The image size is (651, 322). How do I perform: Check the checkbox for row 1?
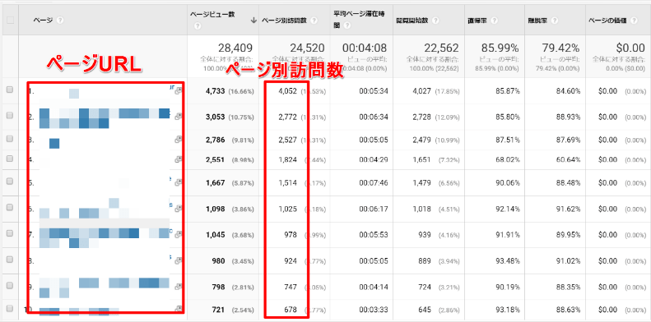pos(10,89)
